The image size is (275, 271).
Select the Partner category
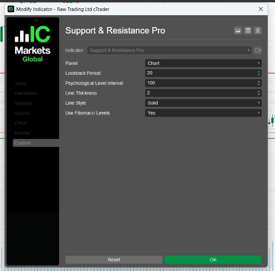[22, 133]
